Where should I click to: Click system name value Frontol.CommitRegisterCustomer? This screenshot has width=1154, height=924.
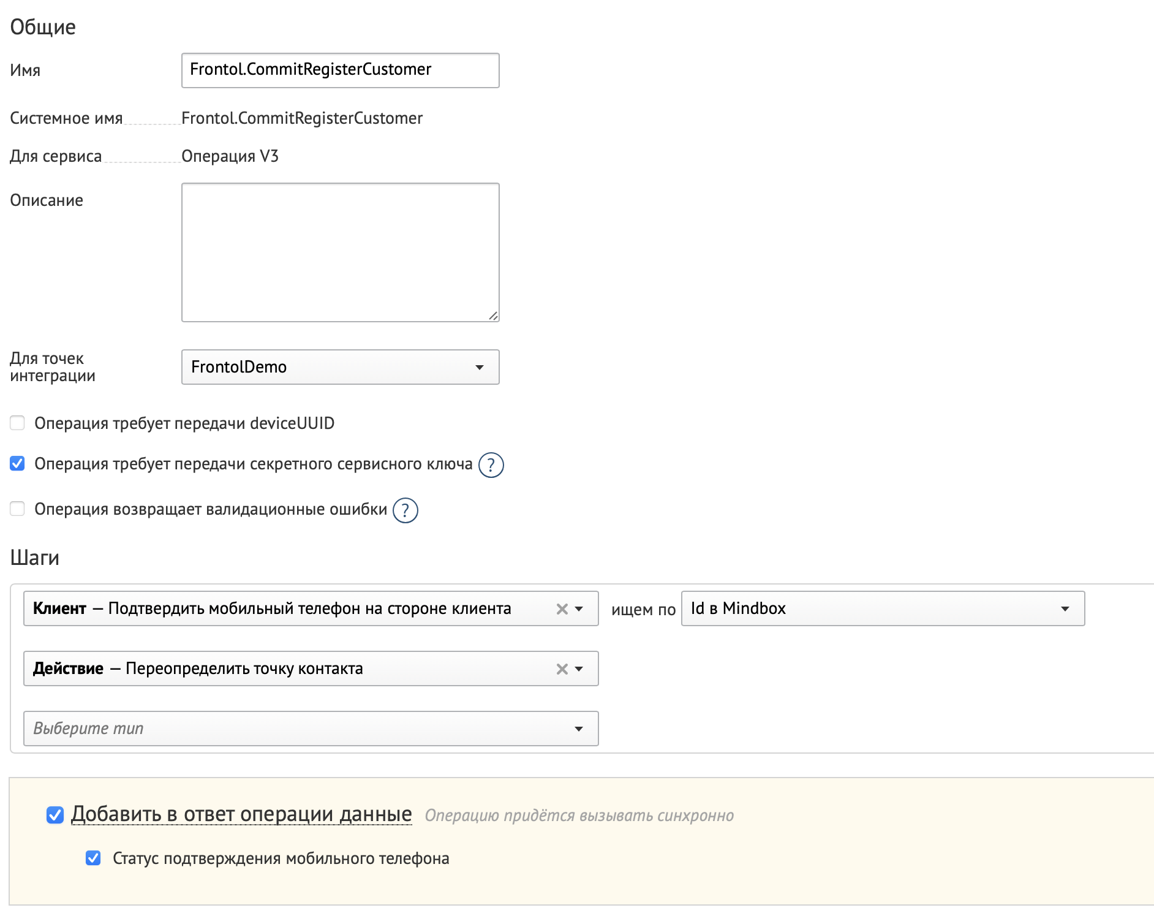tap(302, 118)
